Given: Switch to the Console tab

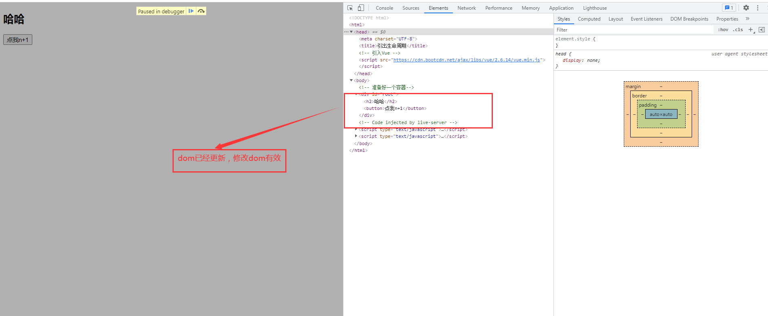Looking at the screenshot, I should pos(384,8).
